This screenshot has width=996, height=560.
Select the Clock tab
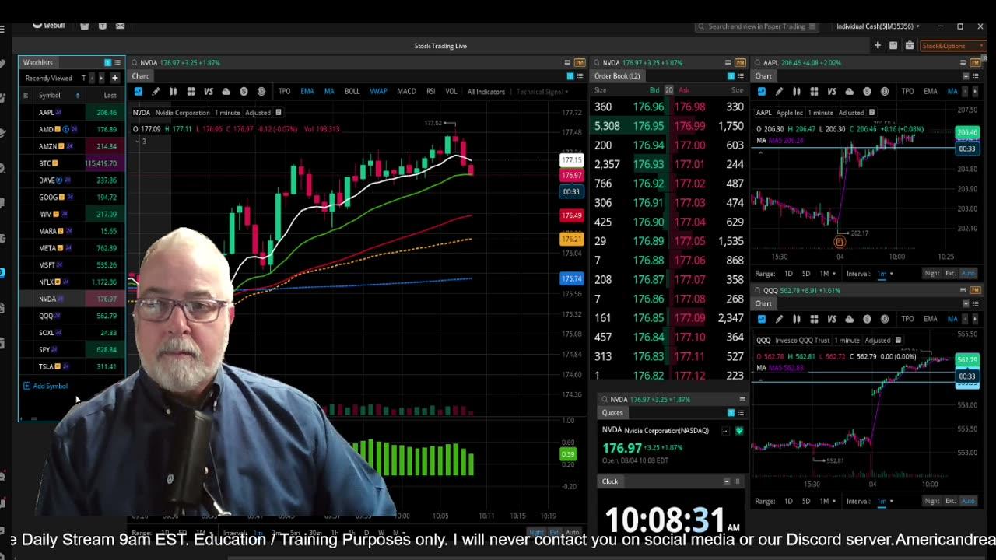click(610, 481)
